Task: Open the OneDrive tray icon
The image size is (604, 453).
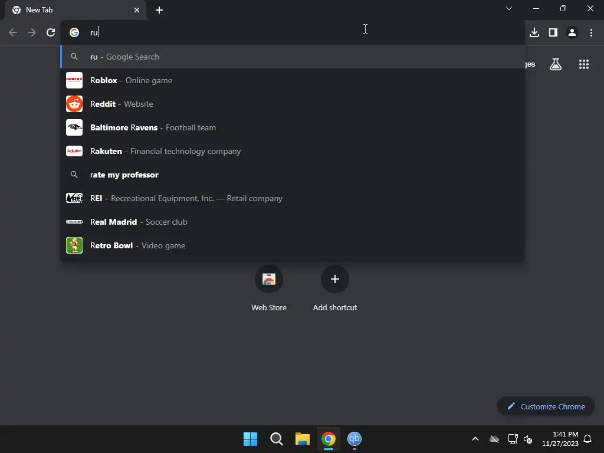Action: [x=494, y=439]
